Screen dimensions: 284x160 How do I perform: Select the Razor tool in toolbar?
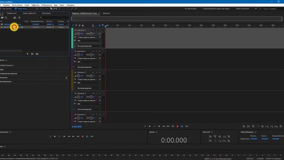[51, 8]
